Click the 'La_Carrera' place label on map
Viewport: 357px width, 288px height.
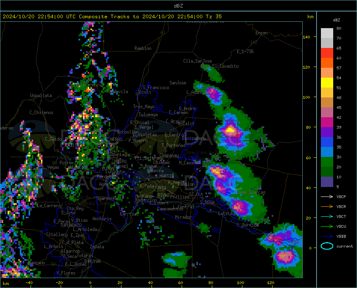(49, 206)
